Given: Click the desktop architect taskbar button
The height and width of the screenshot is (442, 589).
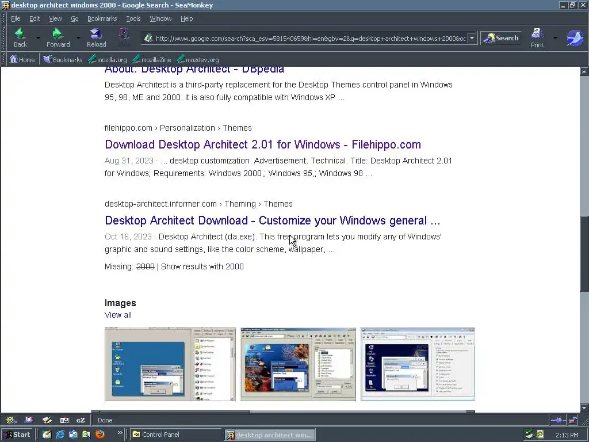Looking at the screenshot, I should 270,435.
